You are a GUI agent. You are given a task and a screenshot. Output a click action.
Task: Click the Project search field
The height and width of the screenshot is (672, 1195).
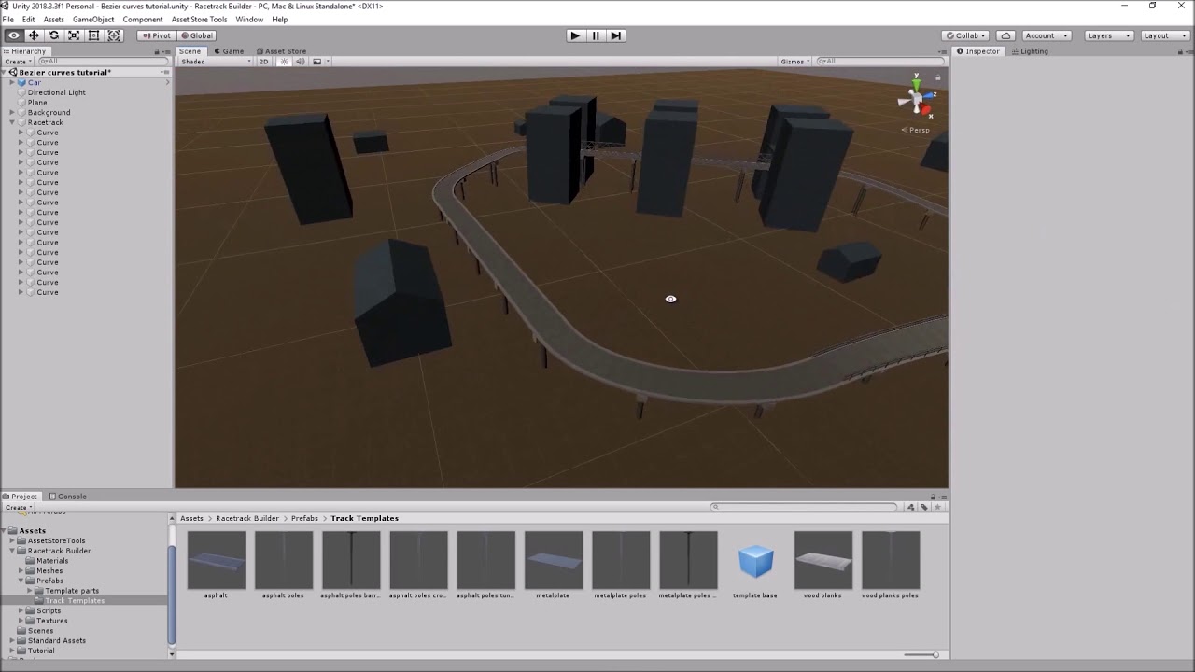coord(805,507)
